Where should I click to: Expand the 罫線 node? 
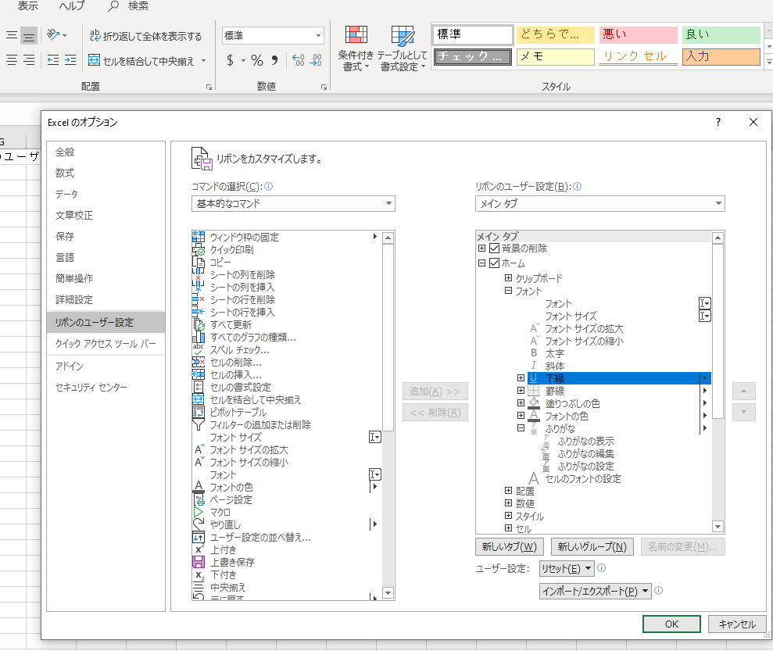[521, 390]
